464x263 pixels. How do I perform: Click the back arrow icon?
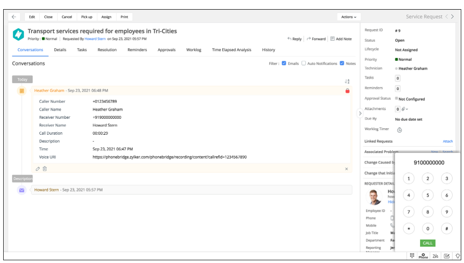[x=14, y=17]
